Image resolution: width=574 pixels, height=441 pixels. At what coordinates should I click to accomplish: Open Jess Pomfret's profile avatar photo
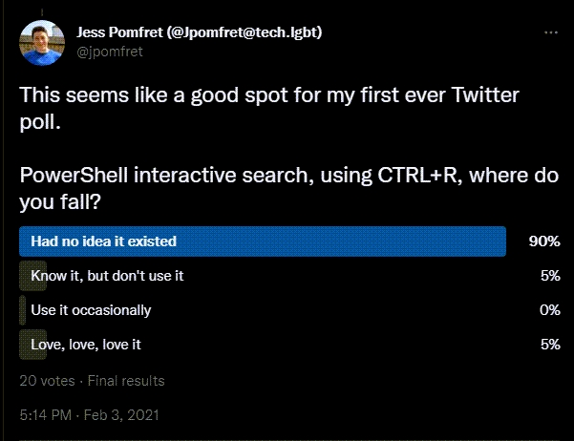point(42,43)
